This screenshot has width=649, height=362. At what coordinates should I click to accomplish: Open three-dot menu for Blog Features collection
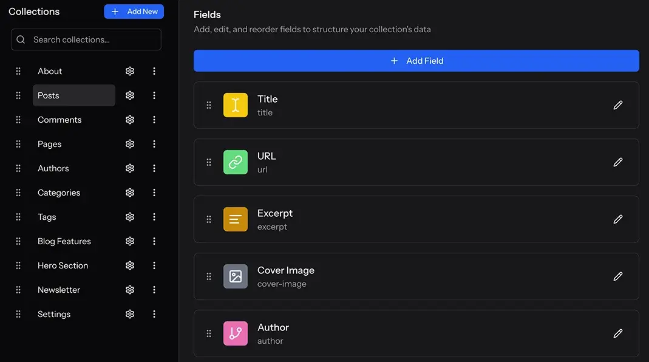pos(154,242)
